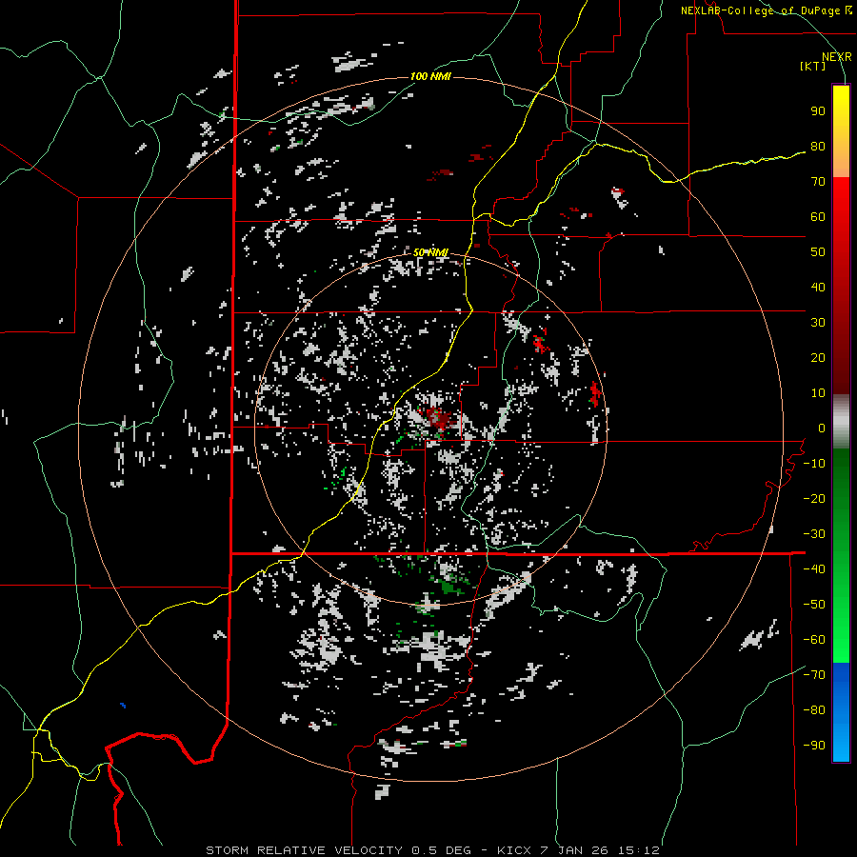Click the -50 value on the velocity scale

(x=814, y=605)
